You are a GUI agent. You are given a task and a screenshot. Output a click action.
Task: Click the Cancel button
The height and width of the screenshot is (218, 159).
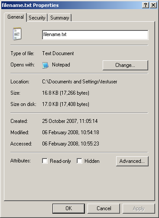pyautogui.click(x=104, y=208)
